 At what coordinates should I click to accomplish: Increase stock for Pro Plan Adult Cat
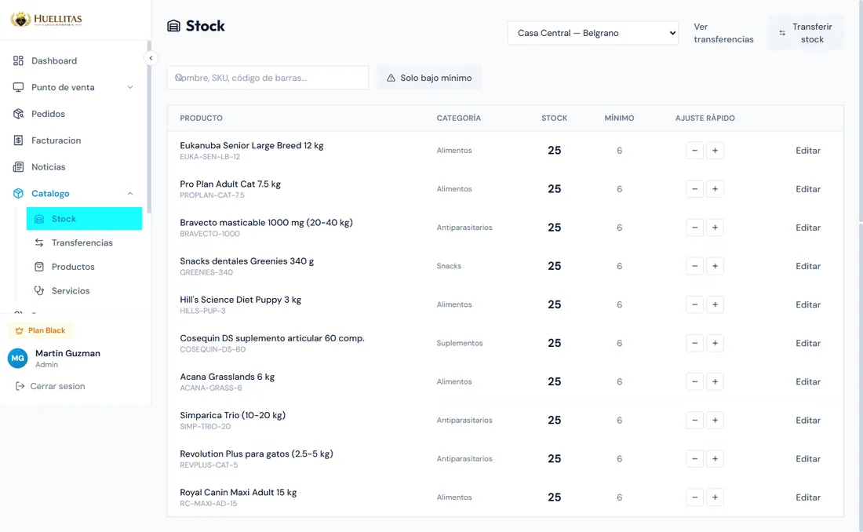[x=715, y=189]
